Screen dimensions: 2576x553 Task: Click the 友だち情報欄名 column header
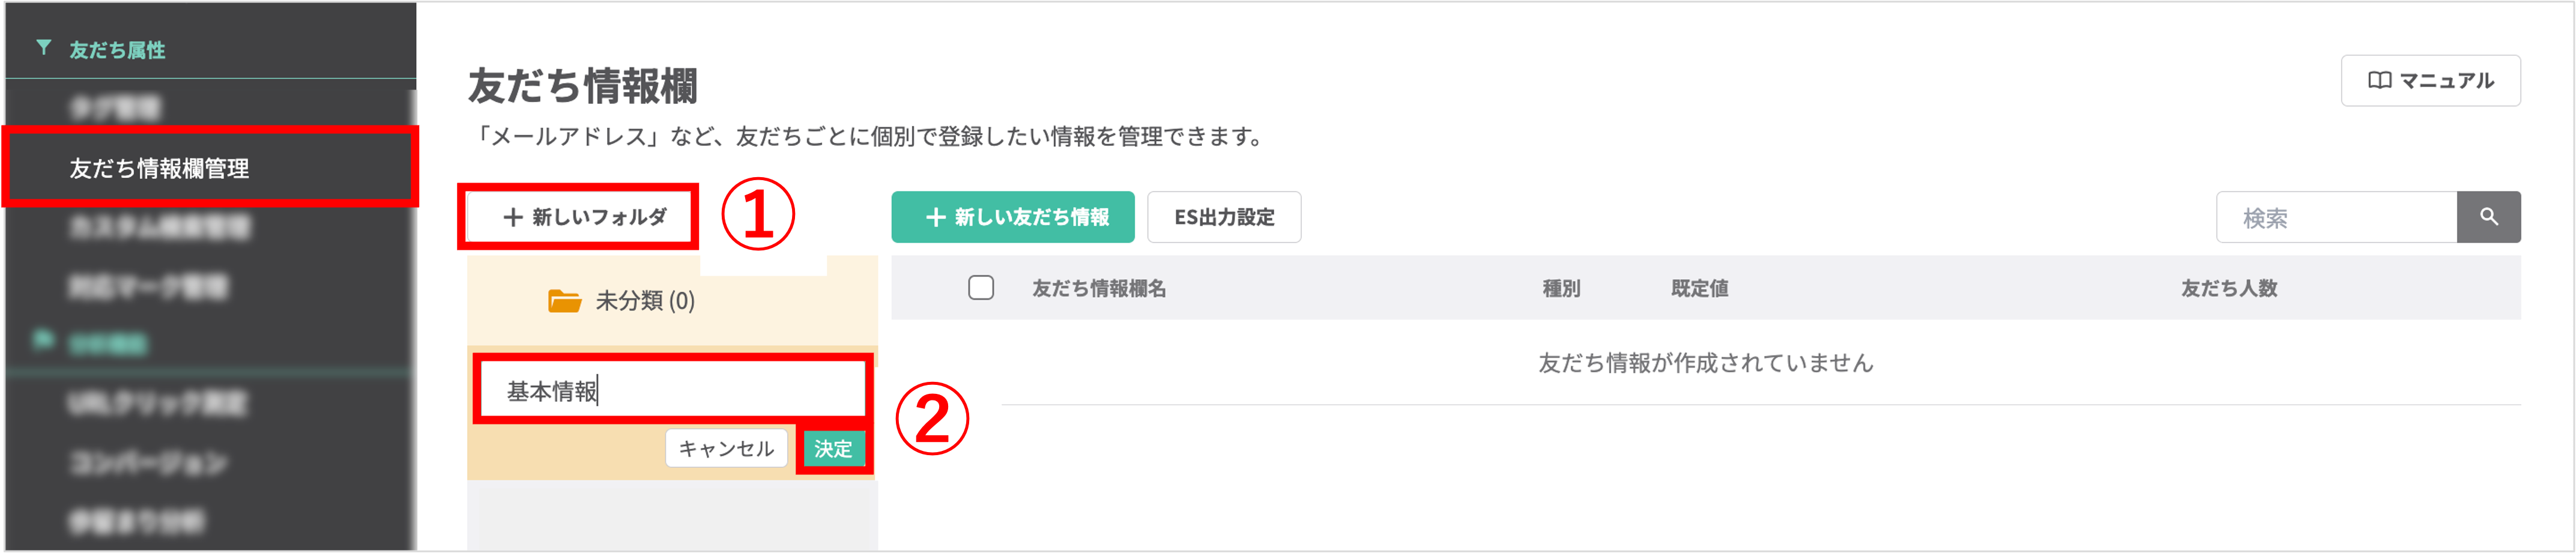click(x=1099, y=288)
